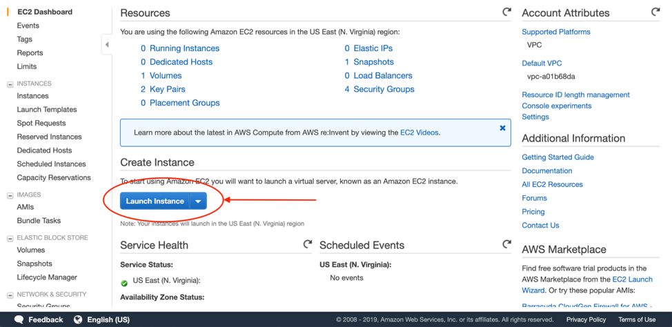Image resolution: width=672 pixels, height=327 pixels.
Task: Open Launch Templates in the sidebar
Action: coord(47,110)
